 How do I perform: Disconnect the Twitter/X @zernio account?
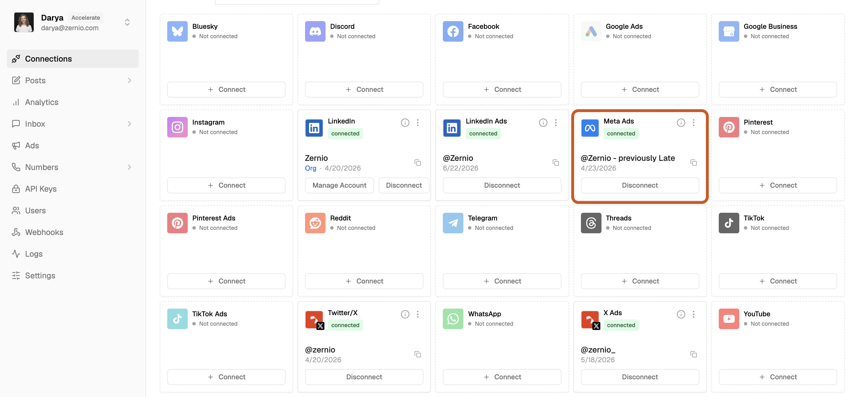pyautogui.click(x=364, y=377)
